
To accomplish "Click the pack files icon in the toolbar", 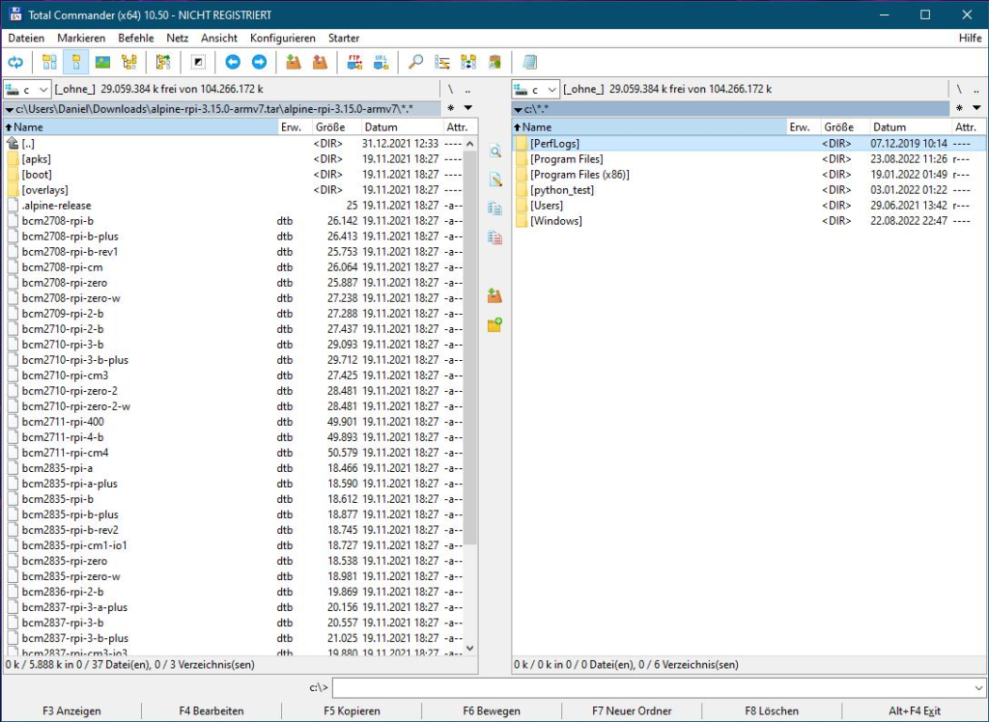I will 294,62.
